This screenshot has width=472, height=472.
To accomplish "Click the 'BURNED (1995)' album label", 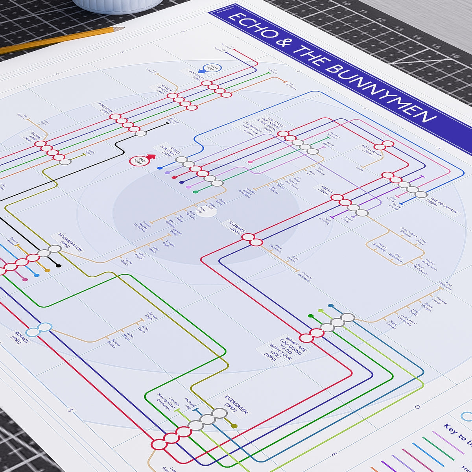I will click(20, 337).
